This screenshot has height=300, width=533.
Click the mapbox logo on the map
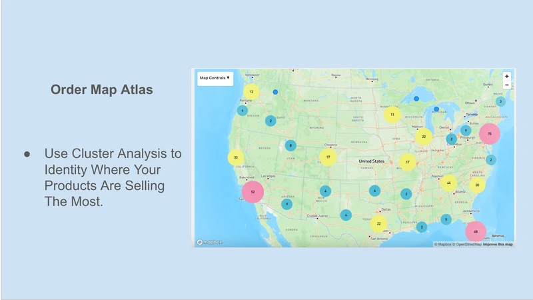tap(209, 242)
